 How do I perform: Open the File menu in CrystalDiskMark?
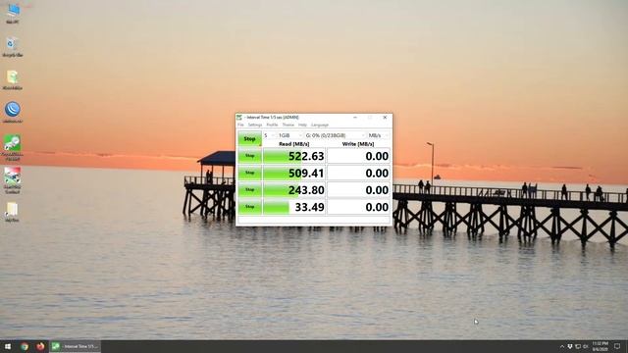(240, 125)
